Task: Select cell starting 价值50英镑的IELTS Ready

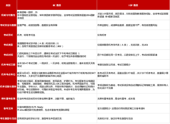Action: tap(57, 108)
